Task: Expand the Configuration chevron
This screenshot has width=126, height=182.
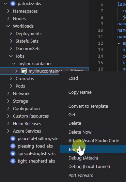Action: [8, 108]
